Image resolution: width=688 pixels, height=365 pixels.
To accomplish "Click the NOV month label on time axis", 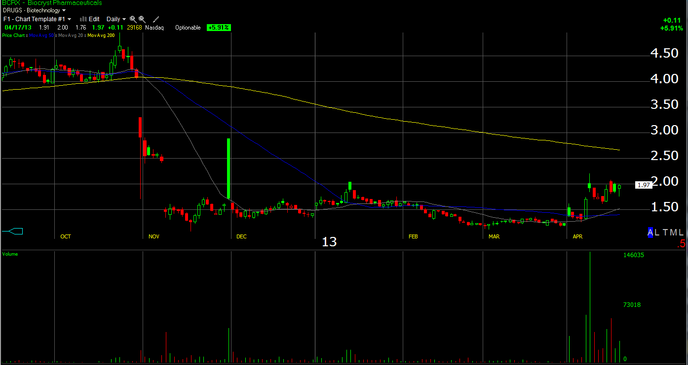I will (154, 236).
